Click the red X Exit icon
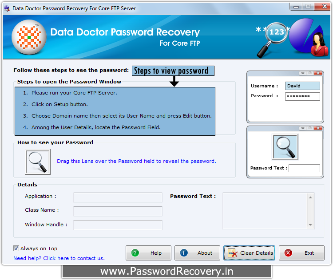The width and height of the screenshot is (333, 280). [x=288, y=253]
